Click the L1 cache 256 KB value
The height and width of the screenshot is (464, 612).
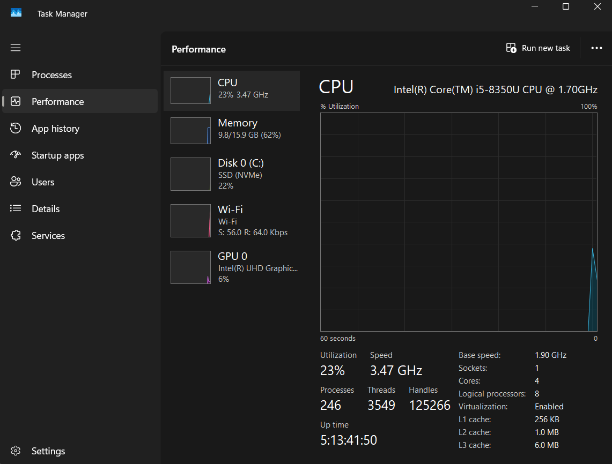547,420
